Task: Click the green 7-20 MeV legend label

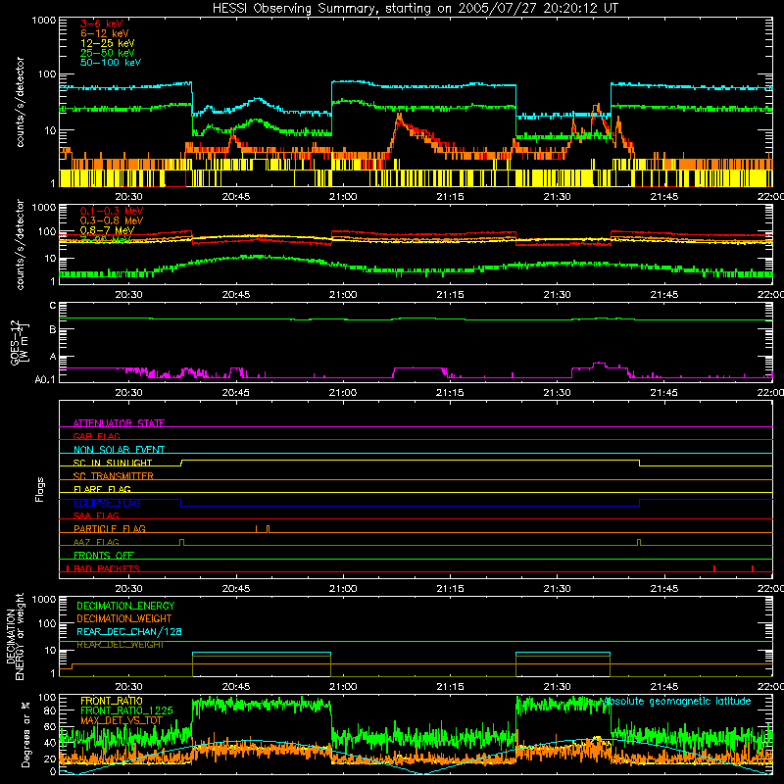Action: point(106,239)
